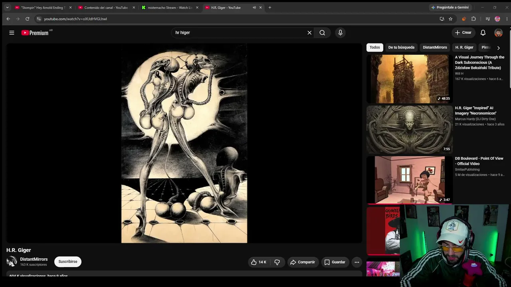The image size is (511, 287).
Task: Open 'DB Boulevard - Point Of View' title
Action: pyautogui.click(x=479, y=161)
